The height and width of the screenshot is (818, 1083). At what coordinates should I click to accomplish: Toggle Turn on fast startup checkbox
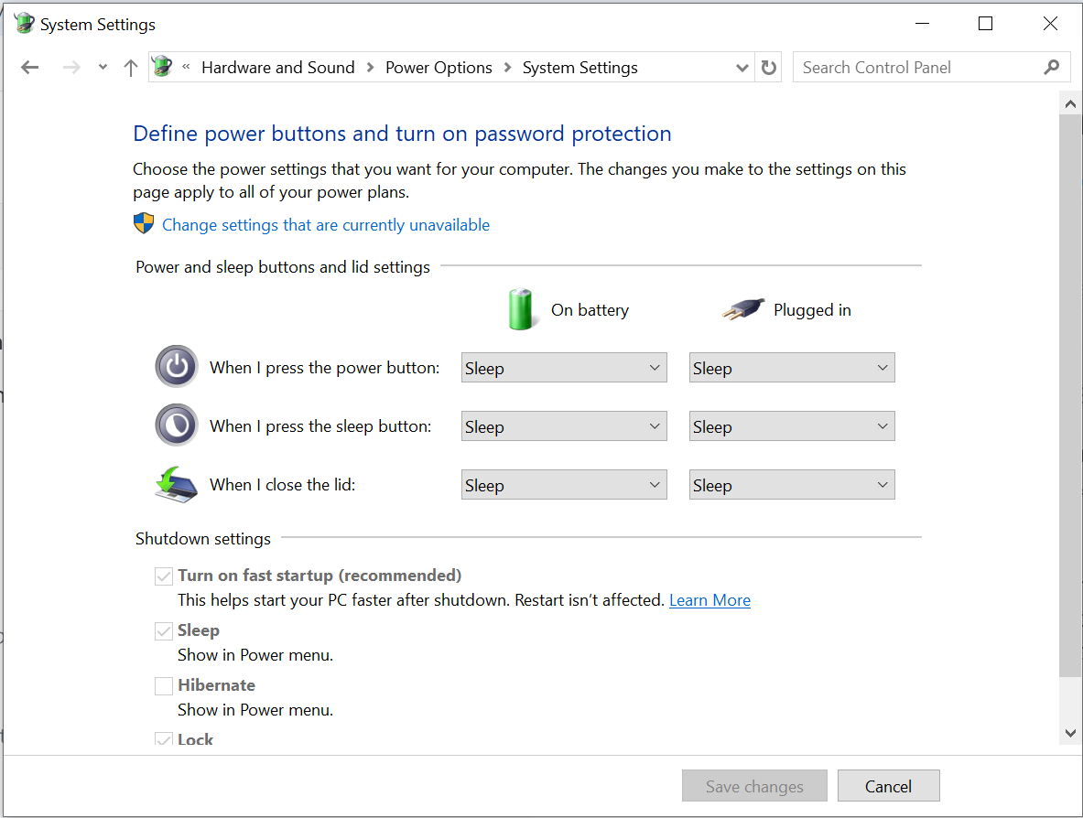pos(164,576)
